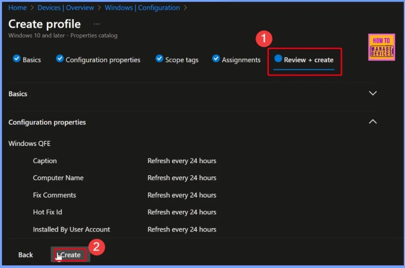Click the Basics step checkmark icon
This screenshot has width=405, height=268.
pyautogui.click(x=17, y=58)
